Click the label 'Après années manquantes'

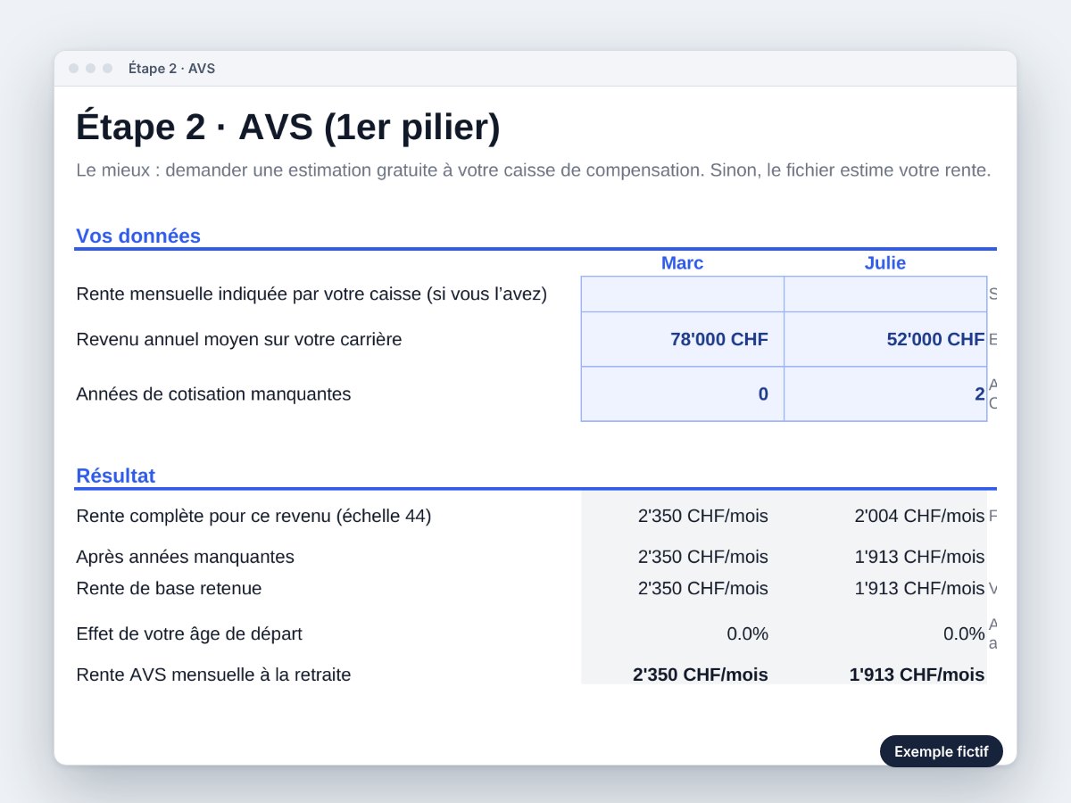click(x=185, y=557)
